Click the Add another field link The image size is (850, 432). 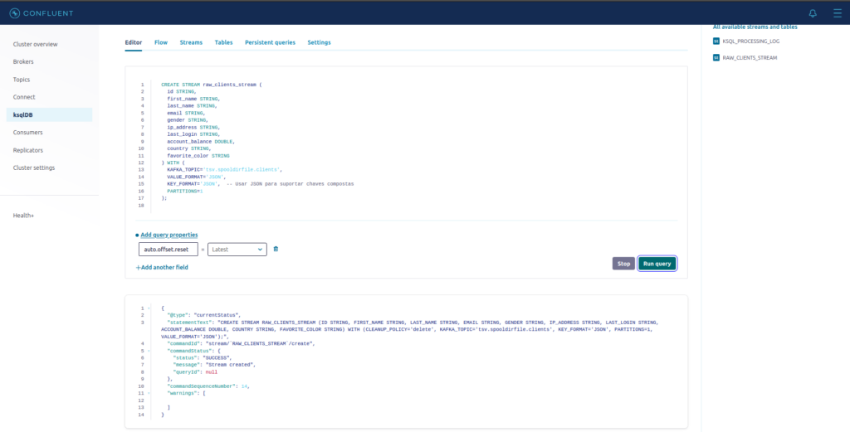point(162,267)
